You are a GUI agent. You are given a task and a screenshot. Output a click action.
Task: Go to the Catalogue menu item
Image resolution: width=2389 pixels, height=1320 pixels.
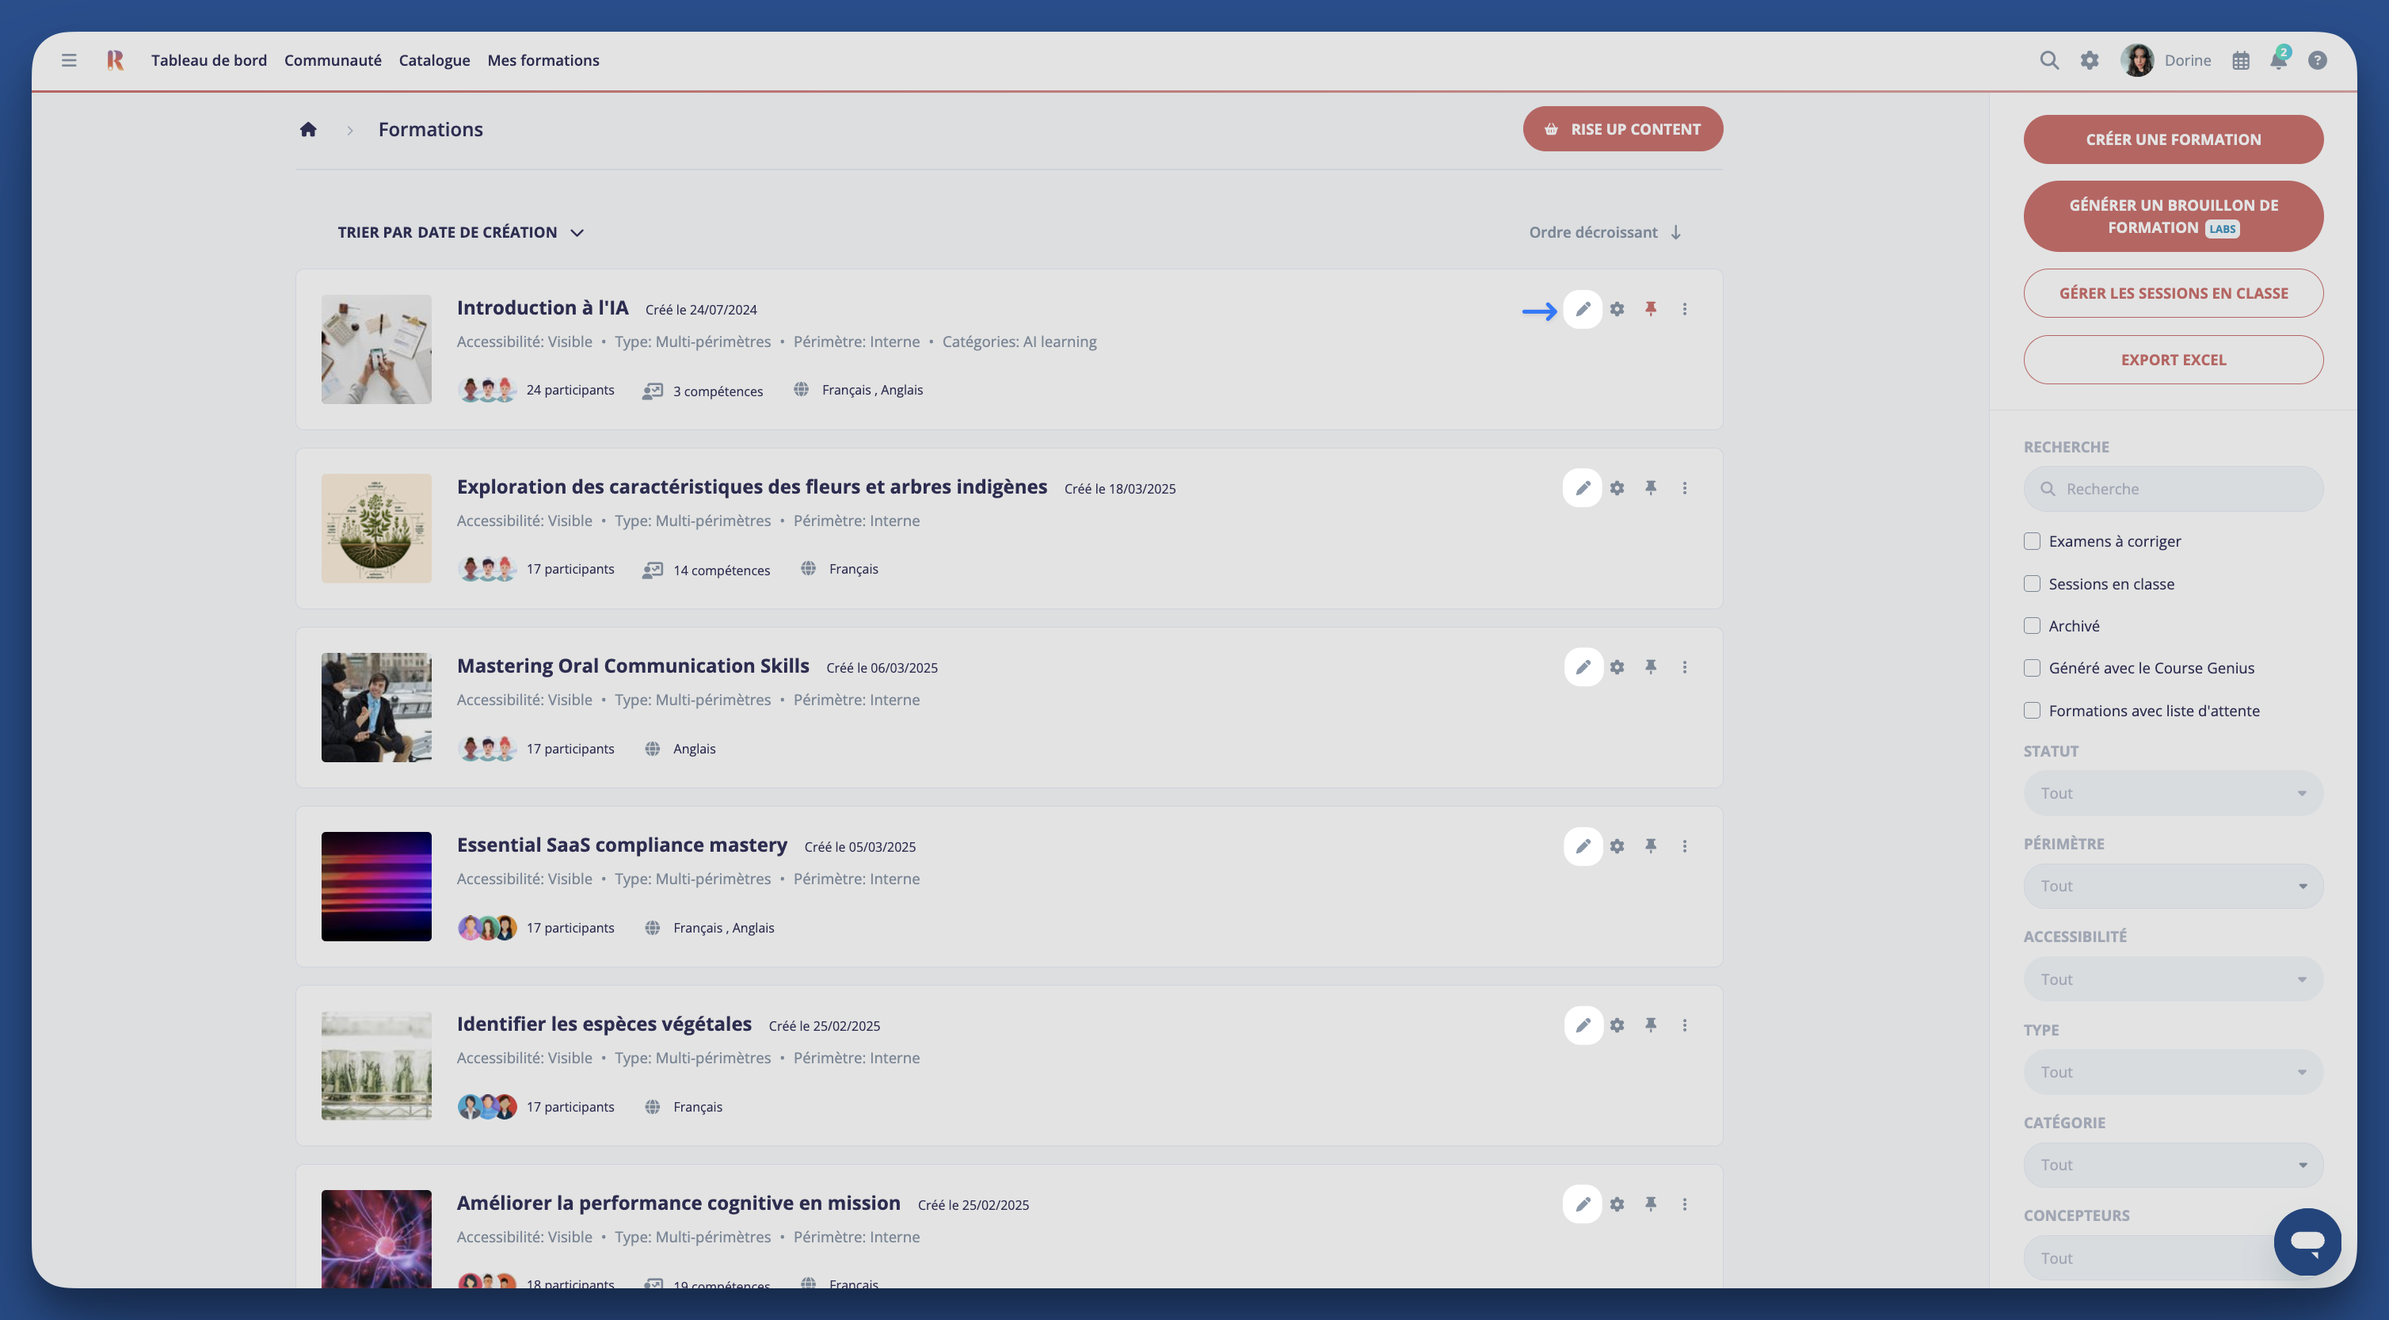coord(434,60)
